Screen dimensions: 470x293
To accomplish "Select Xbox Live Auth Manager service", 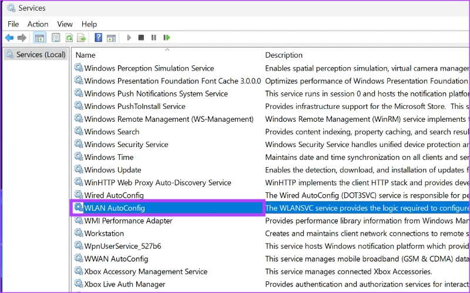I will point(125,284).
